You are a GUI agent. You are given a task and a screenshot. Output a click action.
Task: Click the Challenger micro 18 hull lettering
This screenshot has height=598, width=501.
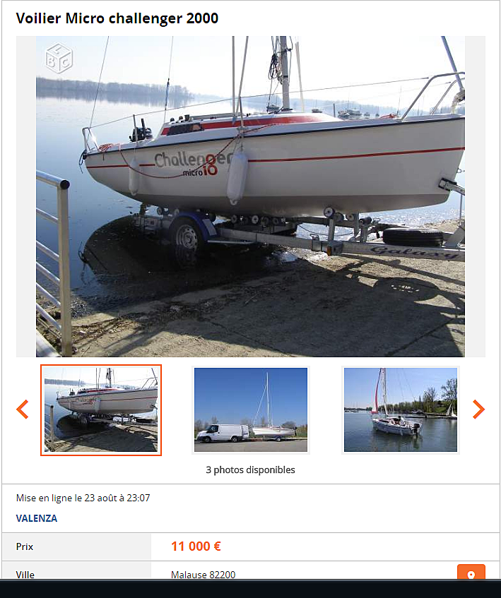[194, 164]
